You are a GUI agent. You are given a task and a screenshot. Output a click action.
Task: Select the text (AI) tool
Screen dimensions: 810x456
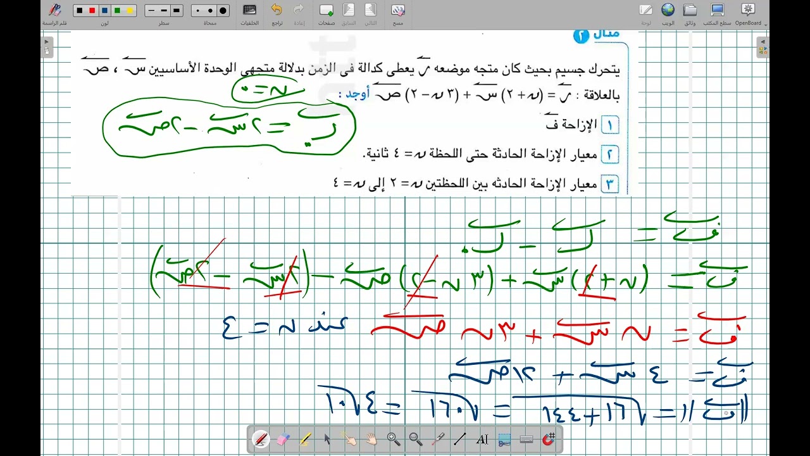click(x=482, y=438)
